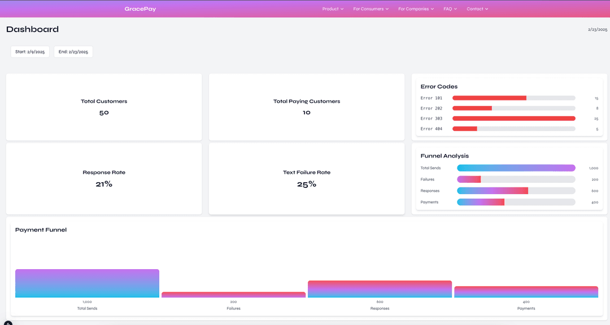Open the For Consumers dropdown
Screen dimensions: 610x325
pos(371,8)
